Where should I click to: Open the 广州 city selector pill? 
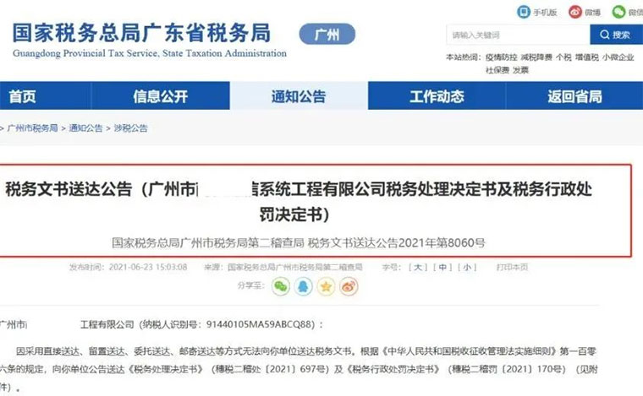[x=327, y=34]
